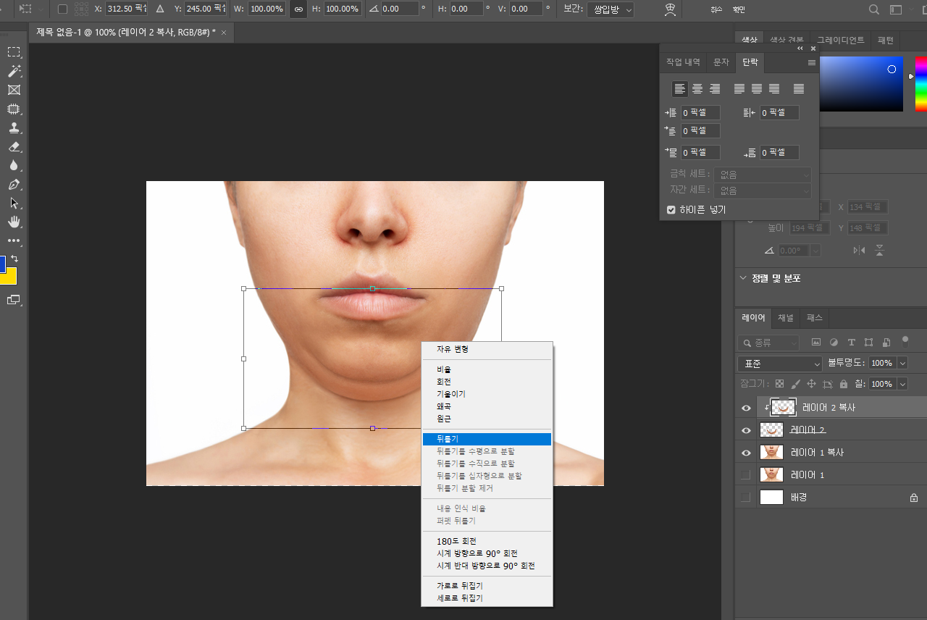This screenshot has height=620, width=927.
Task: Collapse the 정렬 및 분포 section
Action: [x=743, y=278]
